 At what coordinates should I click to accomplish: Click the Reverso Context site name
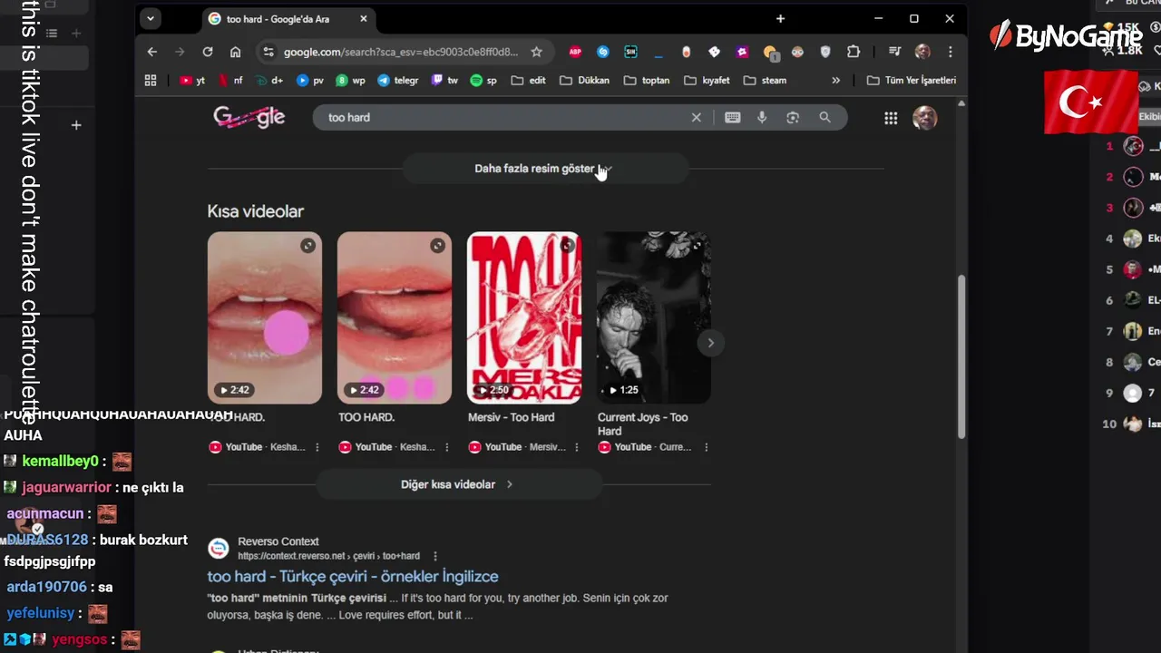click(x=278, y=541)
